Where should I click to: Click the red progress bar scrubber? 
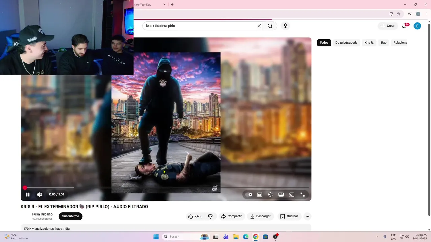pyautogui.click(x=25, y=188)
